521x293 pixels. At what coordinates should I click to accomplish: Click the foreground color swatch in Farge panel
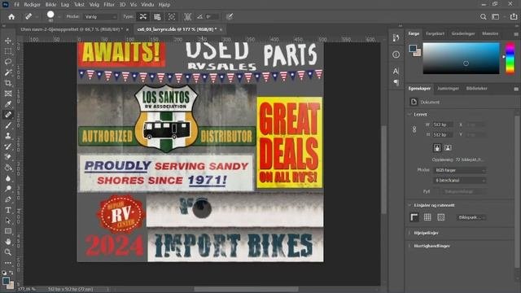click(x=413, y=49)
